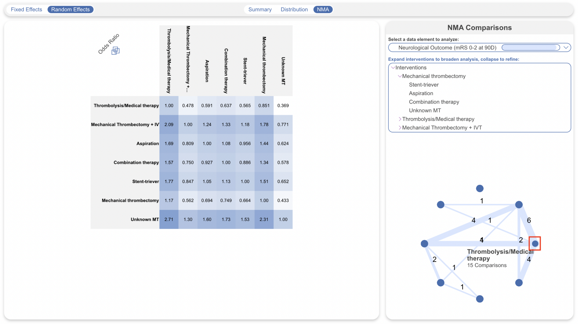Image resolution: width=578 pixels, height=324 pixels.
Task: Select the highlighted Thrombolysis/Medical therapy network node
Action: (x=535, y=243)
